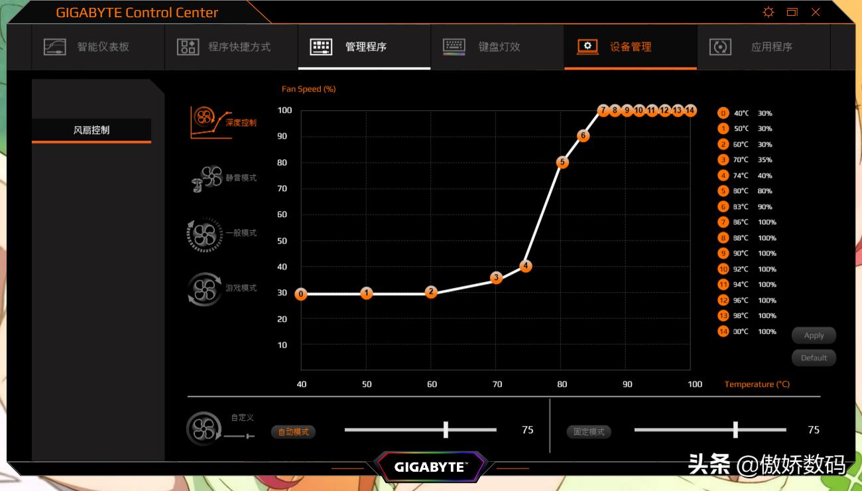Click legend row "74°C 40%"
This screenshot has height=491, width=862.
(x=745, y=176)
